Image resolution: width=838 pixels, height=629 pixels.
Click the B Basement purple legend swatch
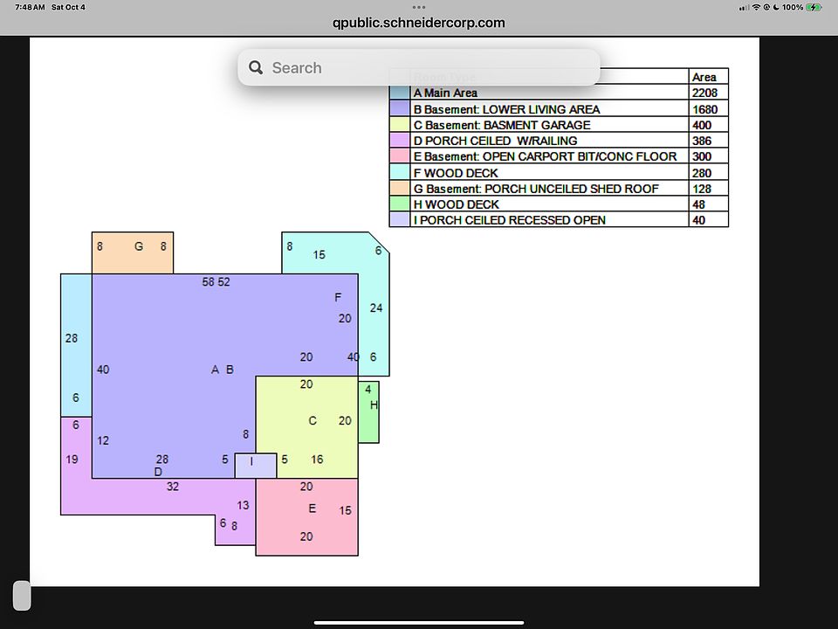click(x=400, y=109)
